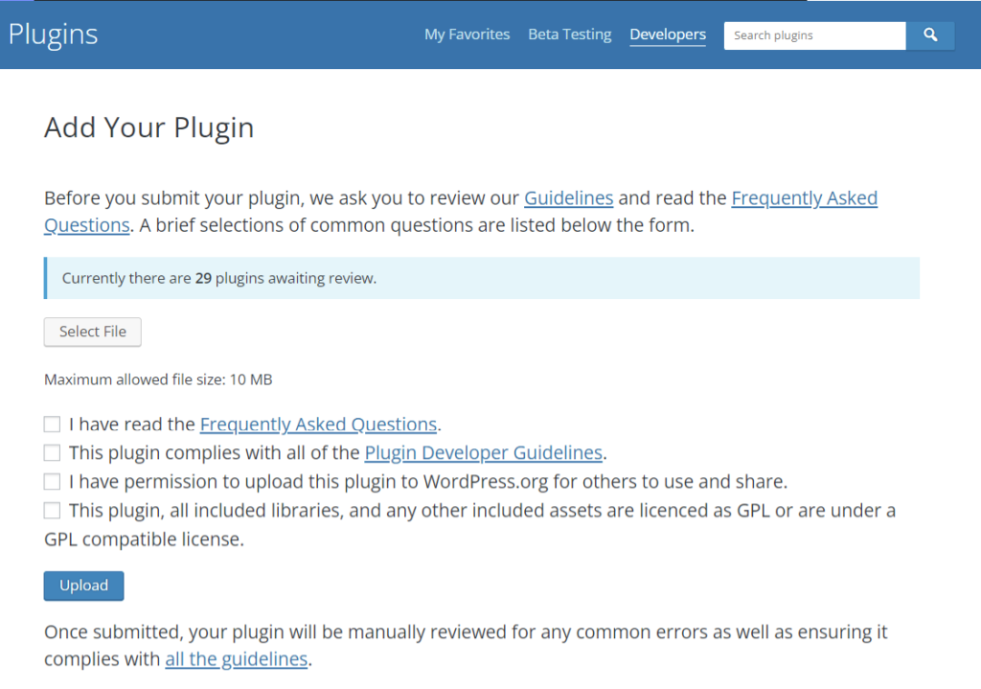Check the FAQ read confirmation checkbox
This screenshot has width=981, height=689.
pos(52,425)
